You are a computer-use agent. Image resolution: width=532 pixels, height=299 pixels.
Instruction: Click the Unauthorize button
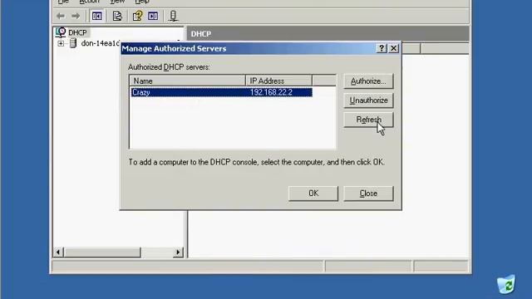[x=368, y=100]
